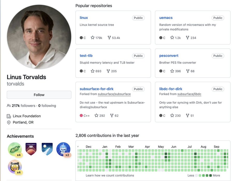Click the Pair Extraordinaire peas achievement badge
The width and height of the screenshot is (234, 181).
(14, 149)
